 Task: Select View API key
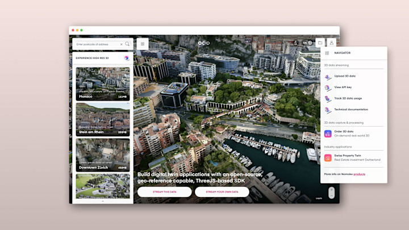[343, 87]
